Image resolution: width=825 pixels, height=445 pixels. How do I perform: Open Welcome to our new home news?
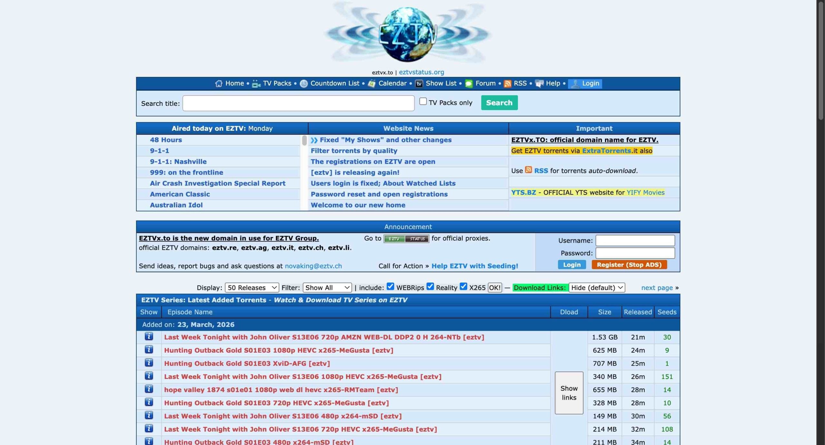click(x=358, y=205)
